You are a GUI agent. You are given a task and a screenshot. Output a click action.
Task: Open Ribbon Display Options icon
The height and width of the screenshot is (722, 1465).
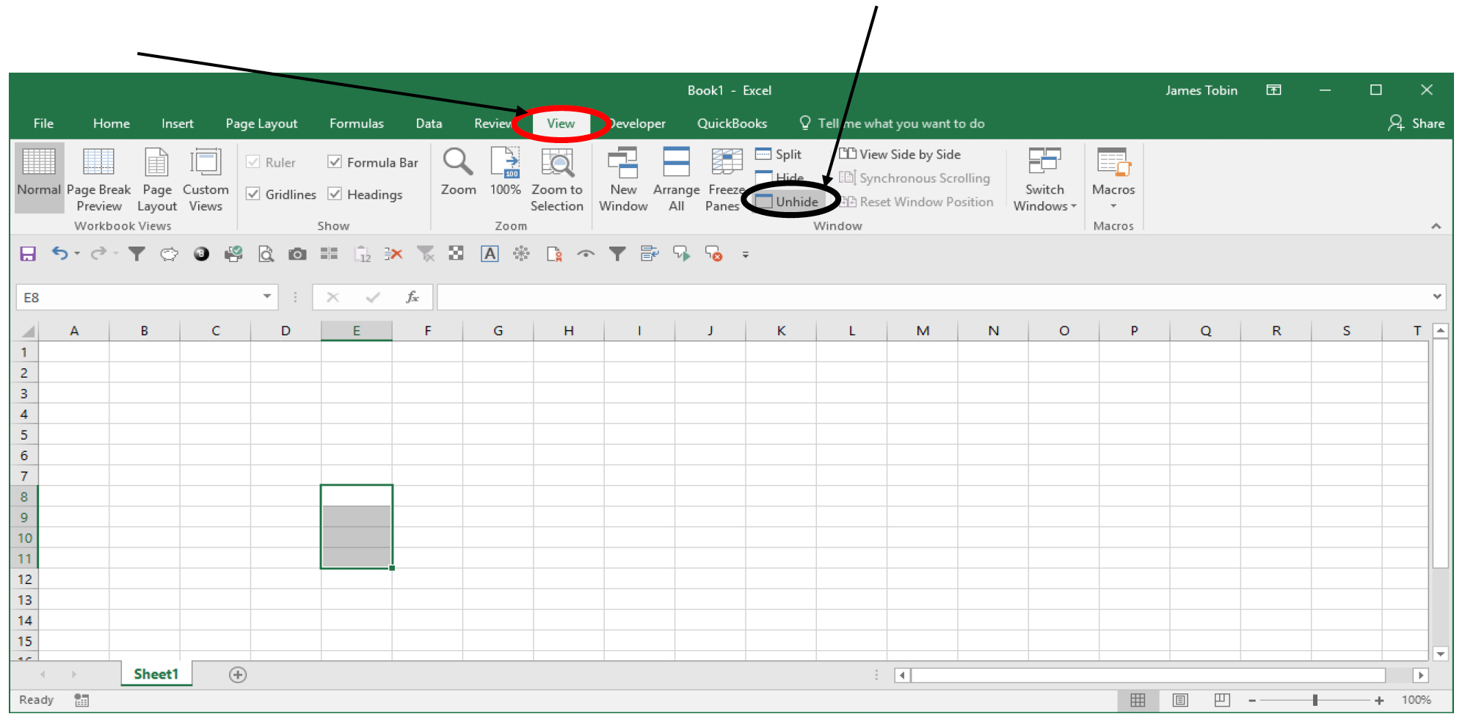click(1273, 90)
